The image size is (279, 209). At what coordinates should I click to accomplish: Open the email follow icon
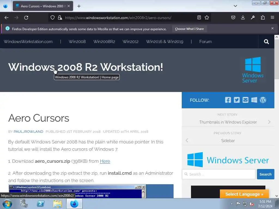coord(245,100)
